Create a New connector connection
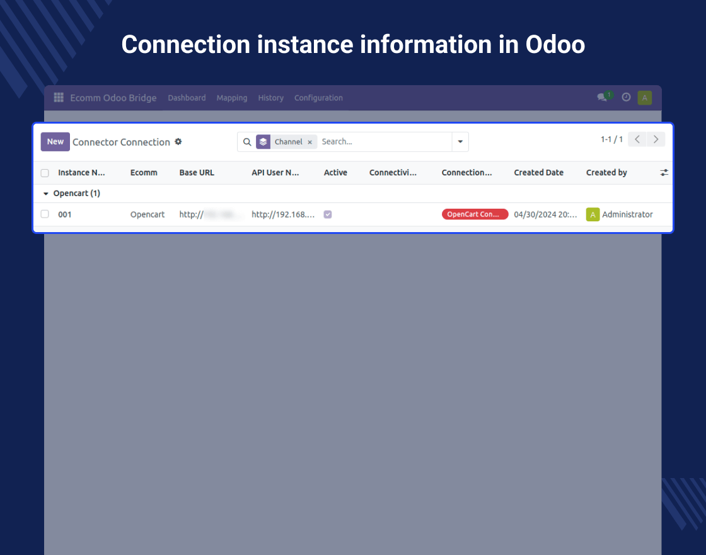Viewport: 706px width, 555px height. coord(55,141)
